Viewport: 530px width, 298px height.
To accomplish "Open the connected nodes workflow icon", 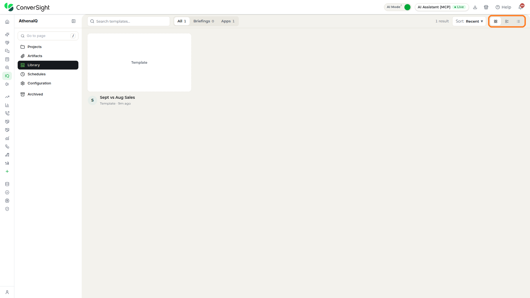I will click(7, 147).
